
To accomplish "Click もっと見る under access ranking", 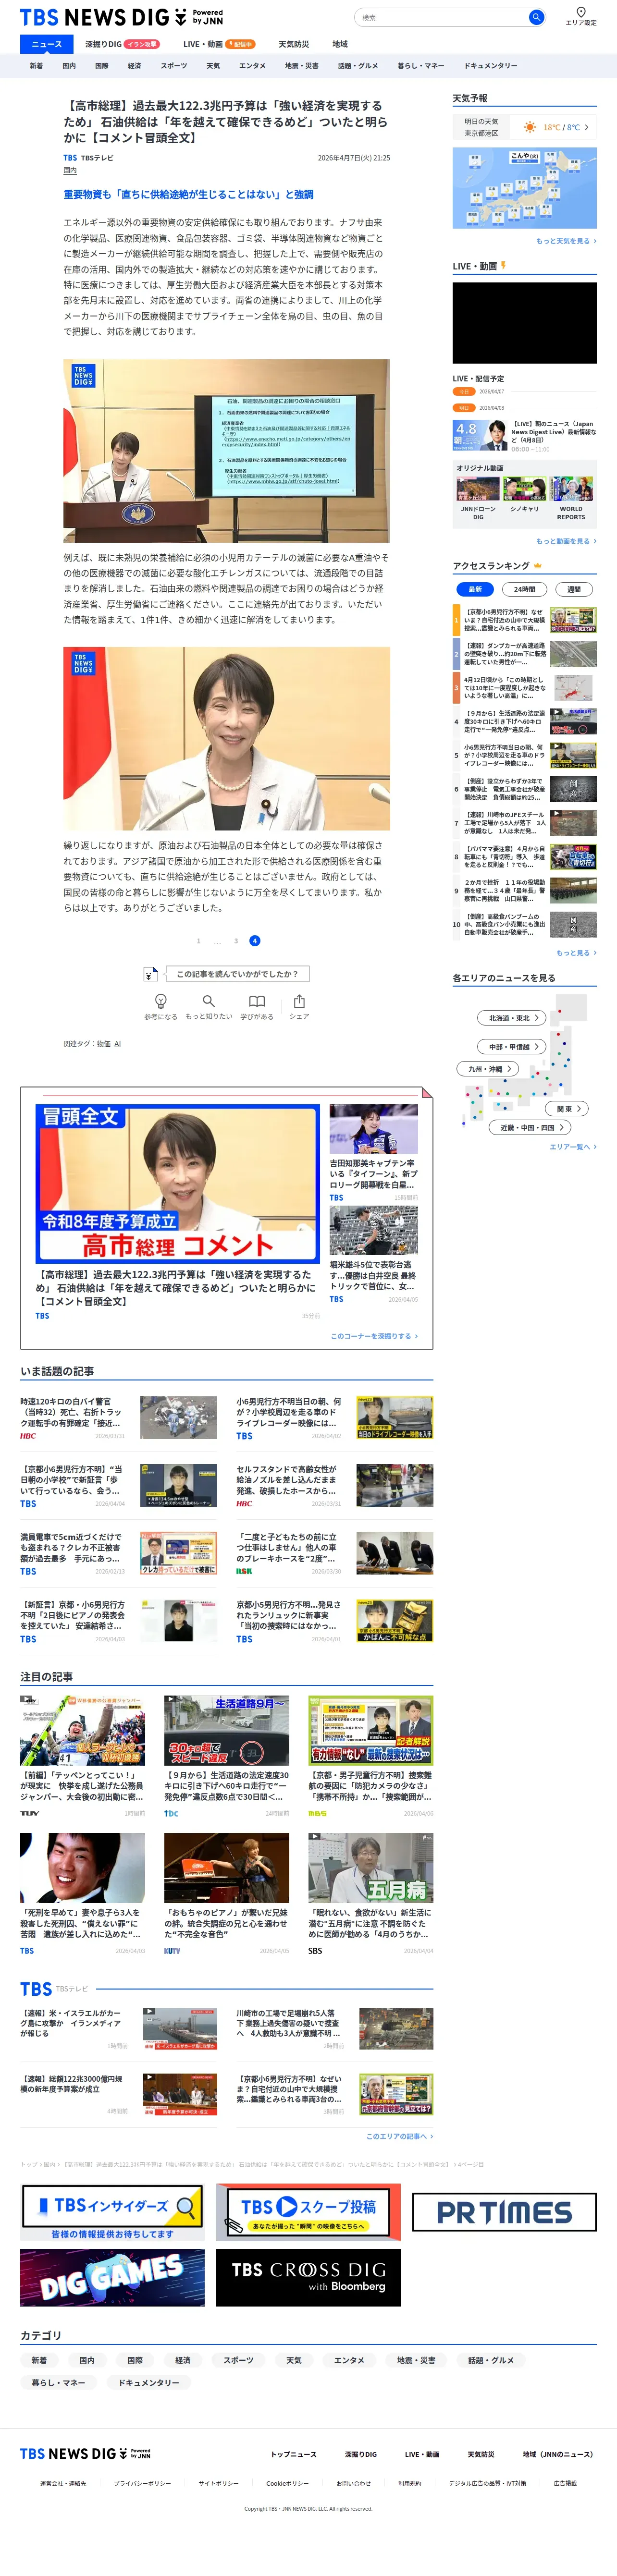I will click(x=576, y=953).
